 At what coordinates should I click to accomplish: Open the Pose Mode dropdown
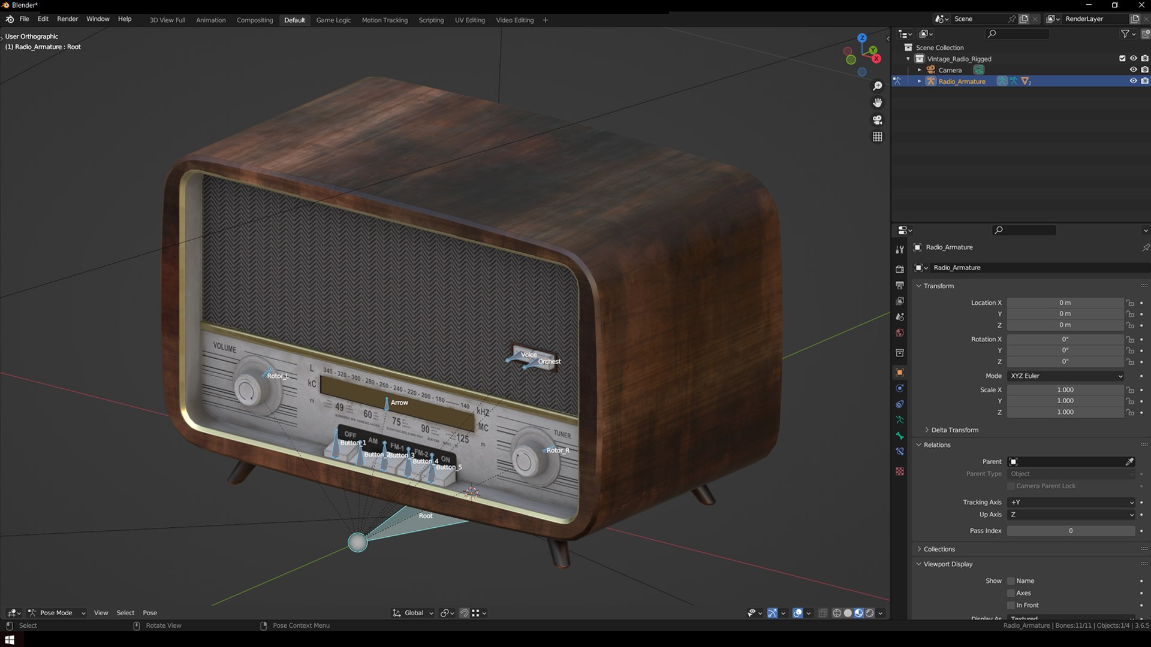point(56,613)
